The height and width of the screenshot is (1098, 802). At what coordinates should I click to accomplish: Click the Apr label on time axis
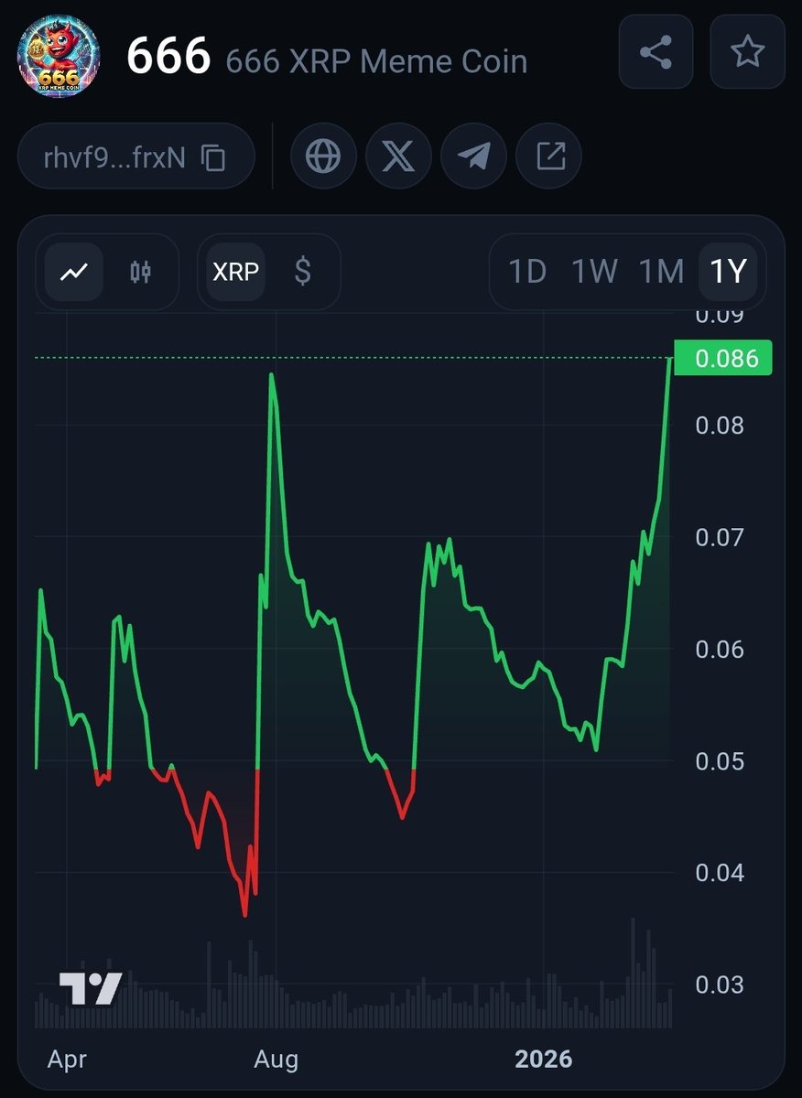point(67,1060)
